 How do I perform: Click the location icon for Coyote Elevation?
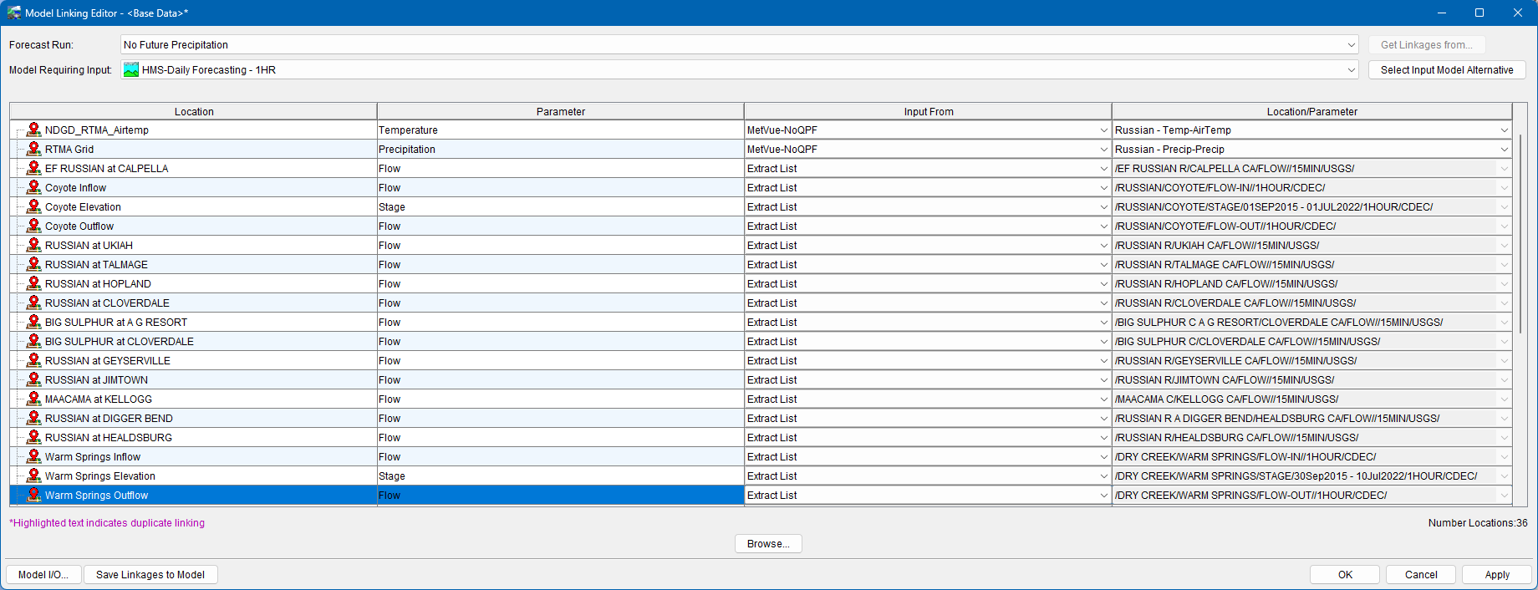coord(33,206)
